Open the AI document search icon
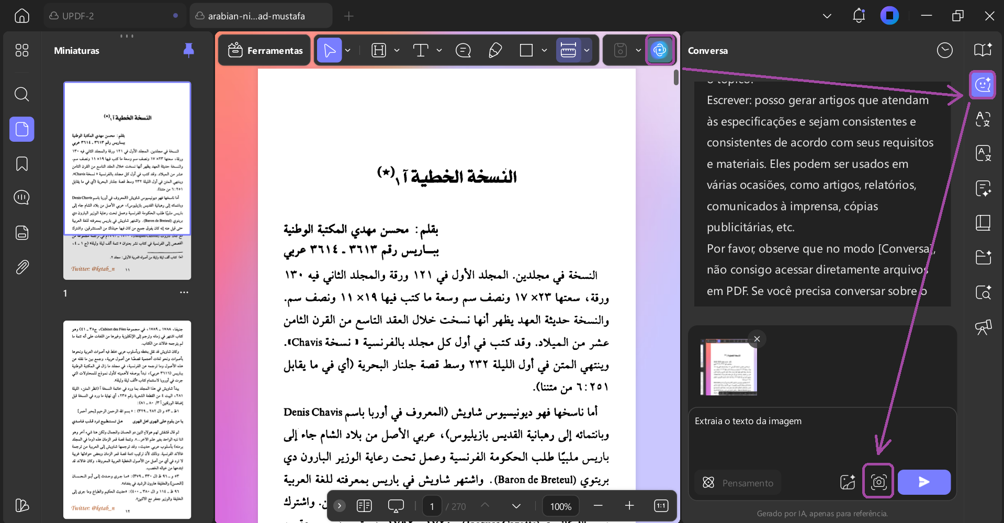The width and height of the screenshot is (1004, 523). click(983, 292)
